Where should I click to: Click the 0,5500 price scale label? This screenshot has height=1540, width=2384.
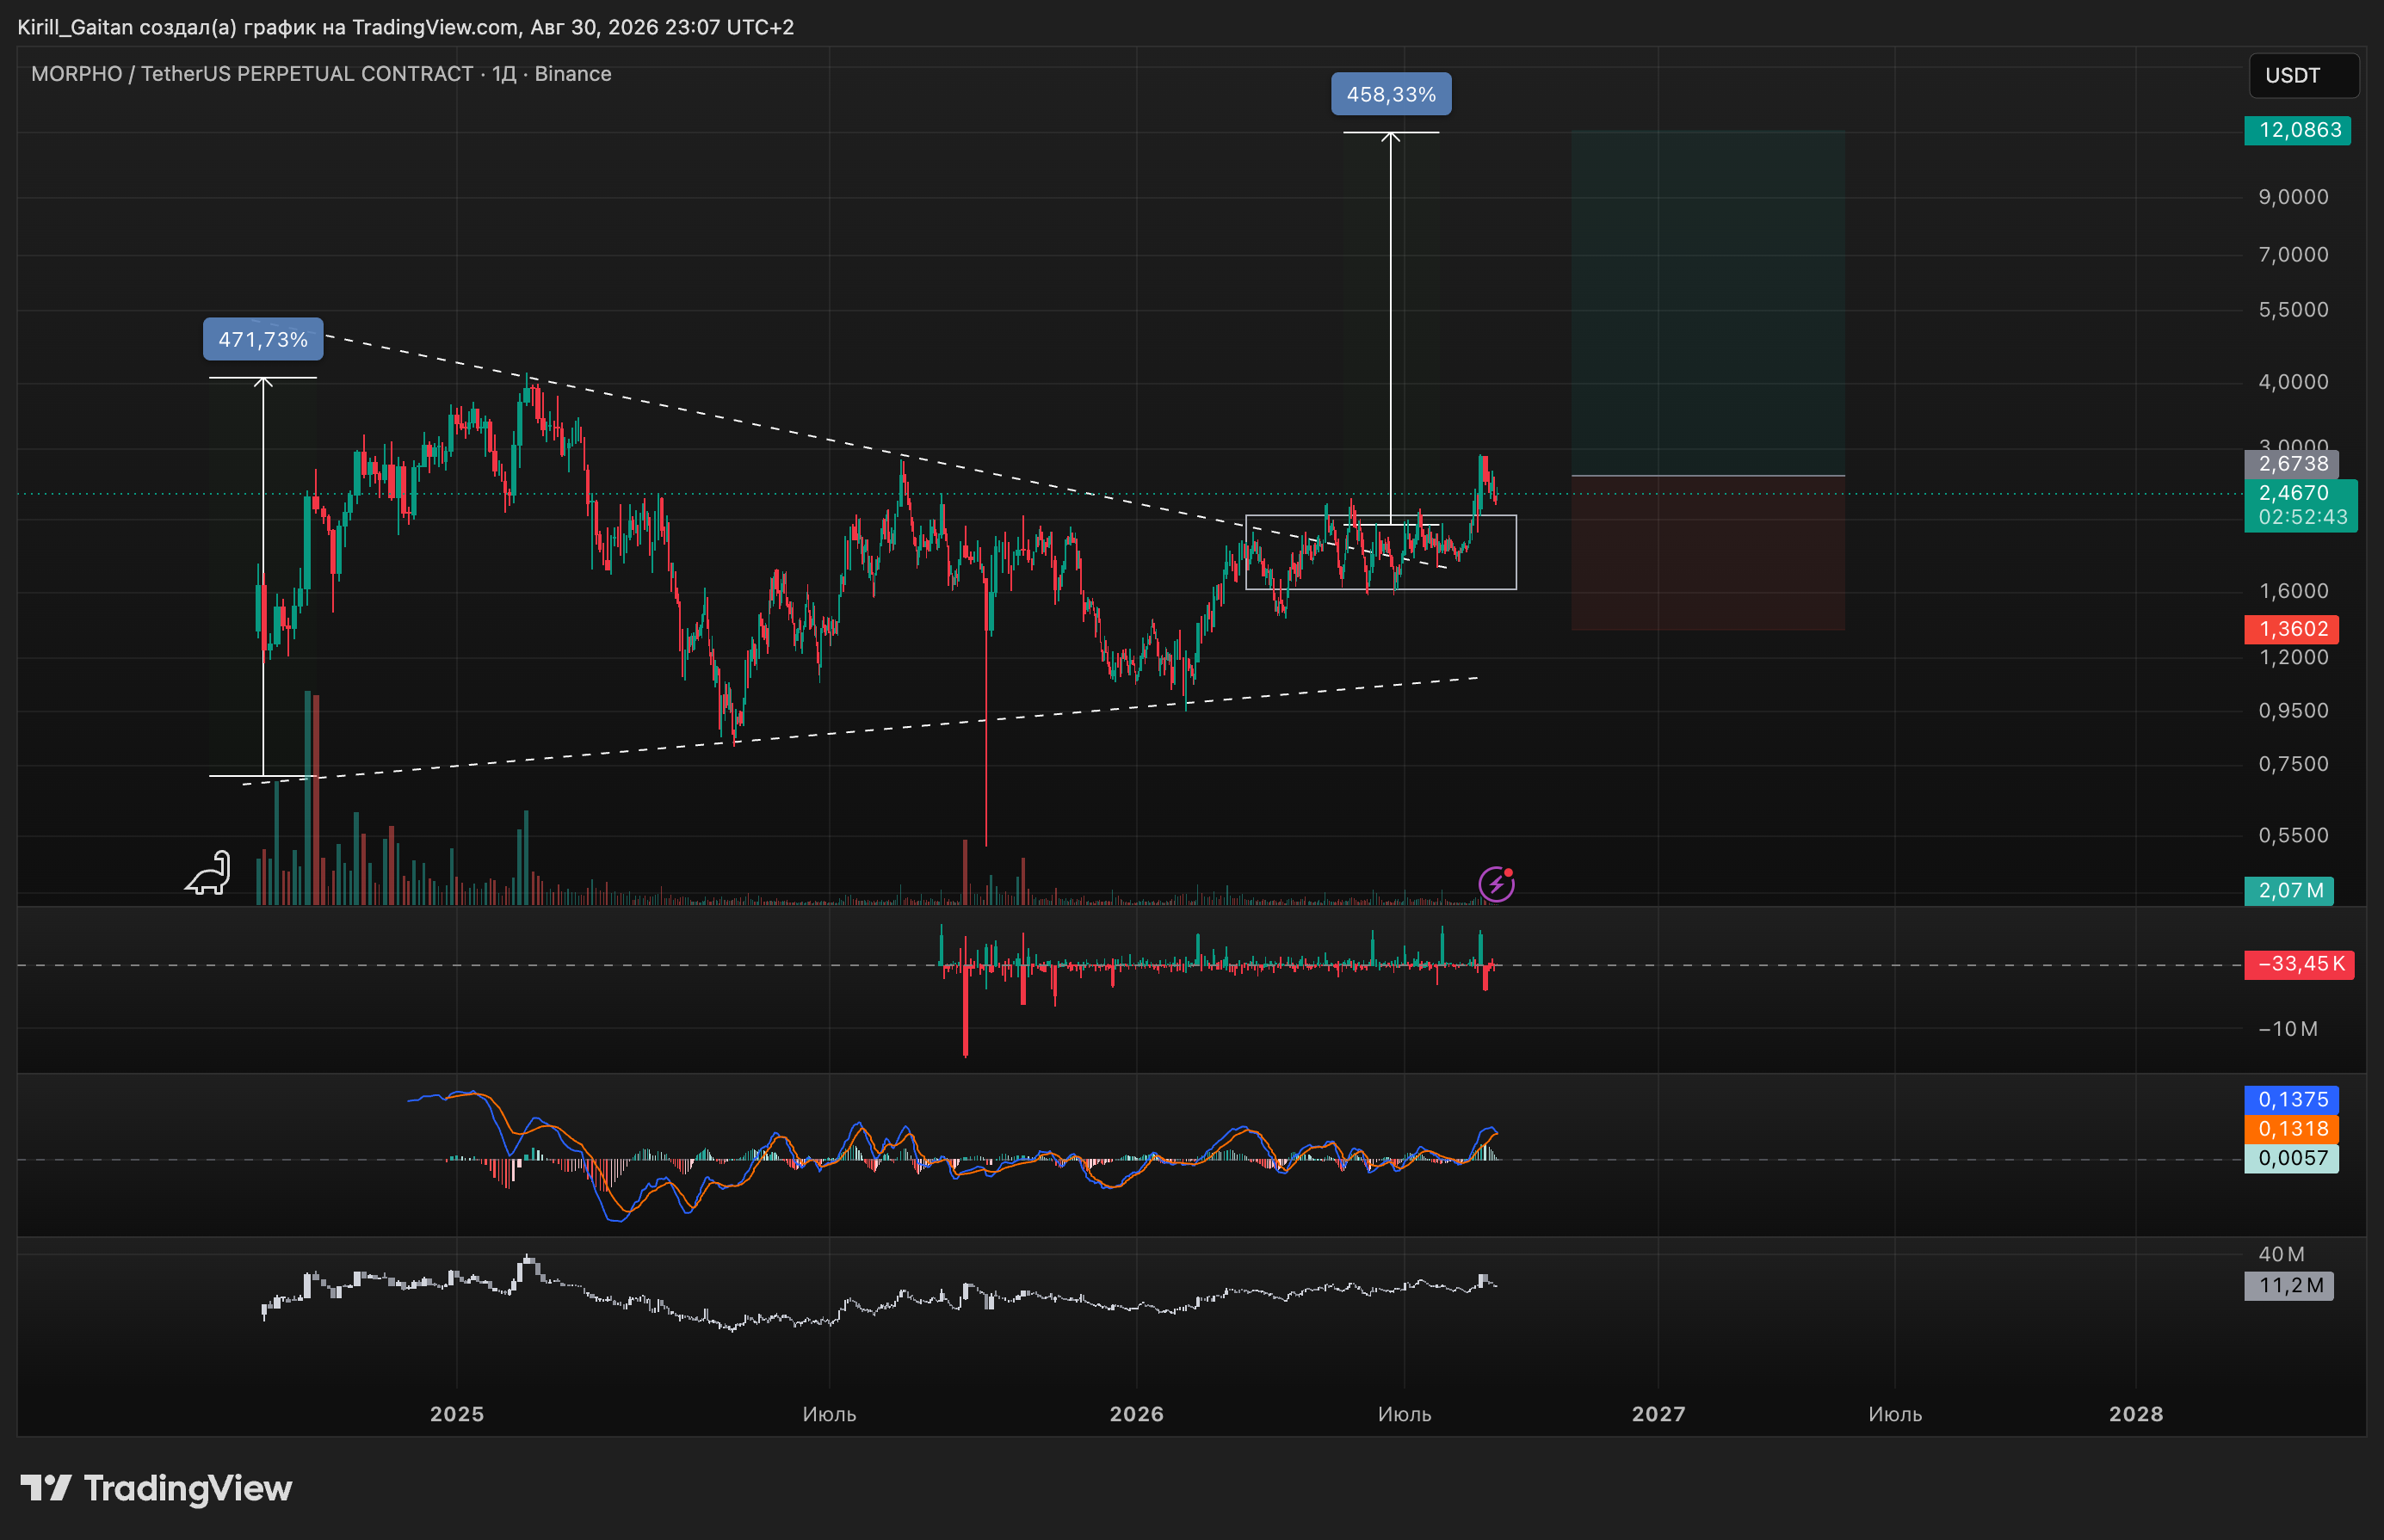(x=2293, y=835)
